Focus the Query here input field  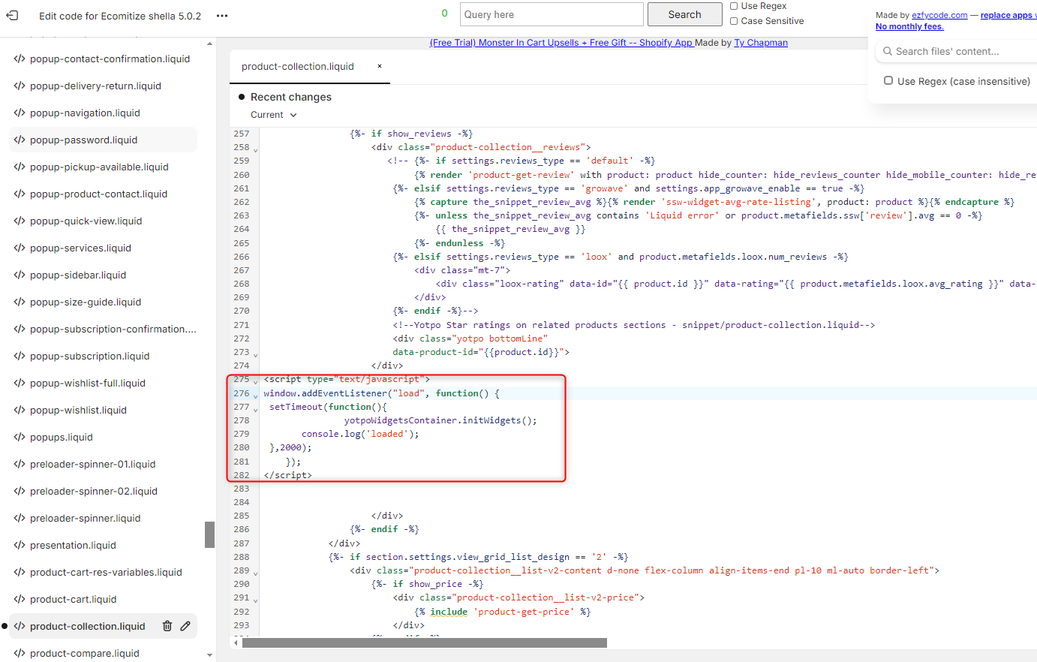click(x=551, y=14)
